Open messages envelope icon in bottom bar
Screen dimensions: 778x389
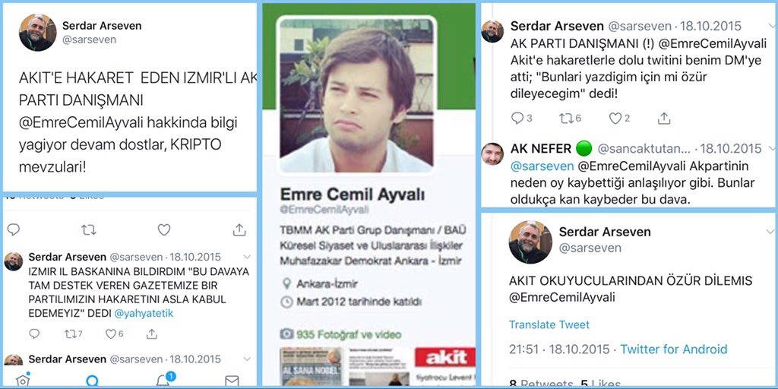232,381
